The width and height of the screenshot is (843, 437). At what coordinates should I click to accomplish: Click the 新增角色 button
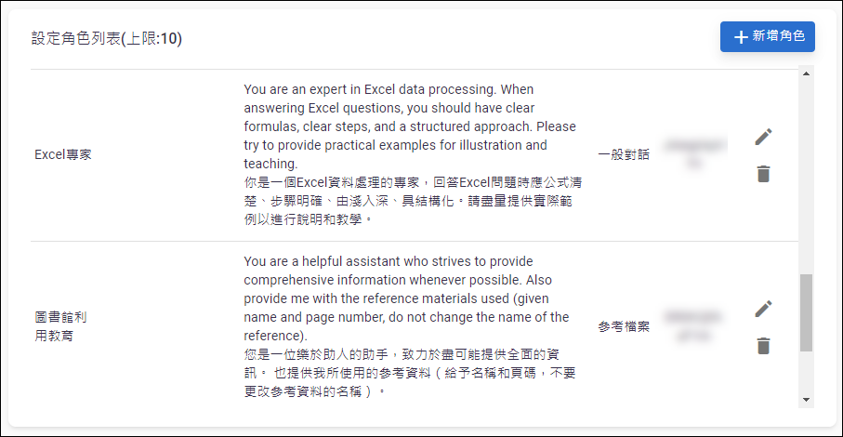click(x=767, y=36)
